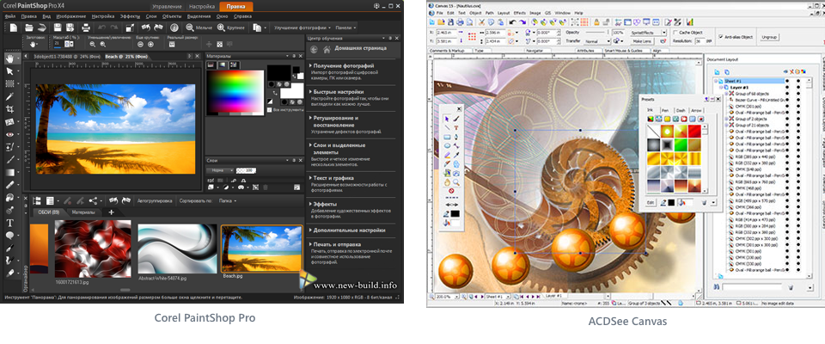Screen dimensions: 825x344
Task: Click the Print icon in Canvas toolbar
Action: [461, 22]
